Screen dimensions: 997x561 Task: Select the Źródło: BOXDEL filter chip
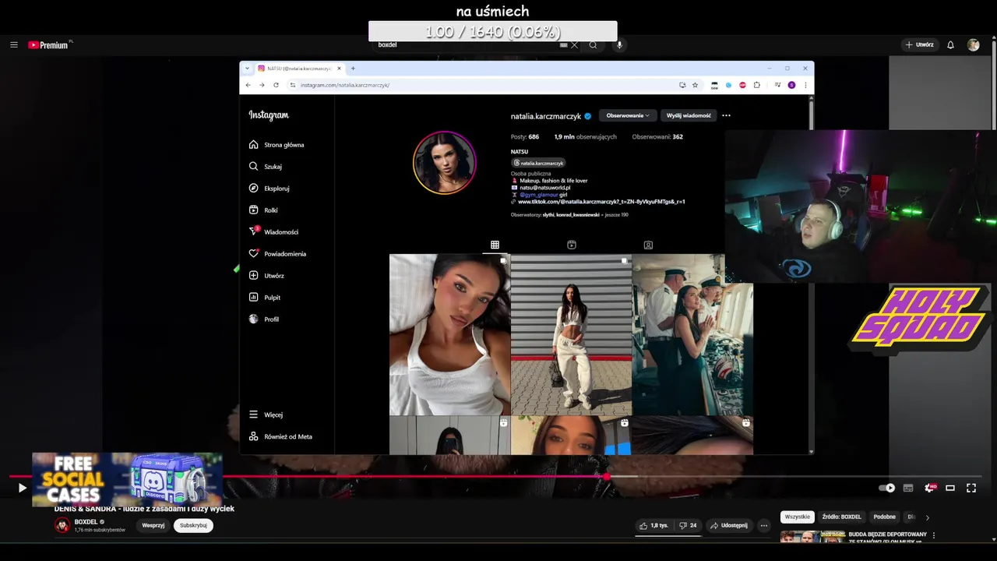(x=842, y=517)
